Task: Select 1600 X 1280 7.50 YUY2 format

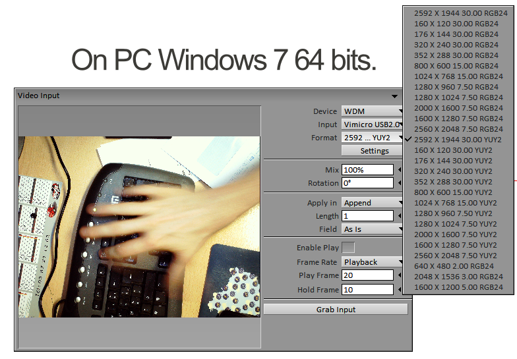Action: coord(458,245)
